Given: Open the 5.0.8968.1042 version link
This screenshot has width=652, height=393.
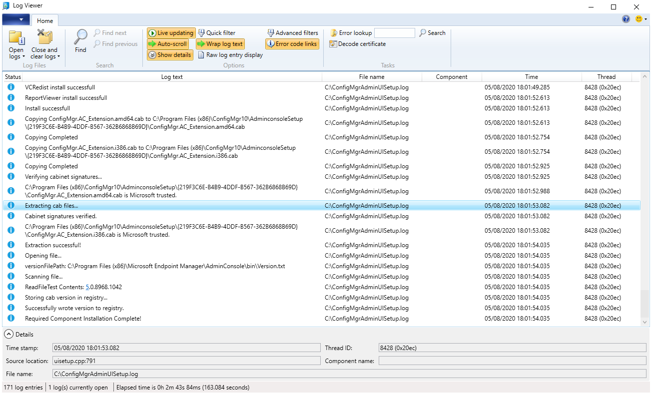Looking at the screenshot, I should (87, 287).
